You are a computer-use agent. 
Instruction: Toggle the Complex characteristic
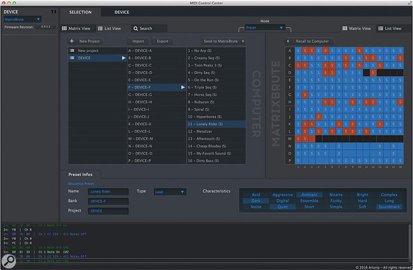389,195
